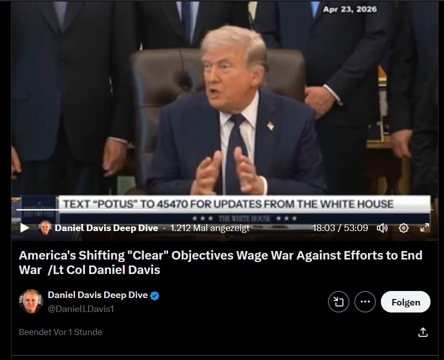Follow the account with Folgen button
444x360 pixels.
[x=405, y=301]
